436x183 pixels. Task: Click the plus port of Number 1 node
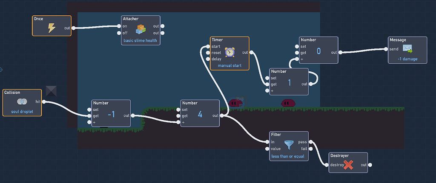267,91
